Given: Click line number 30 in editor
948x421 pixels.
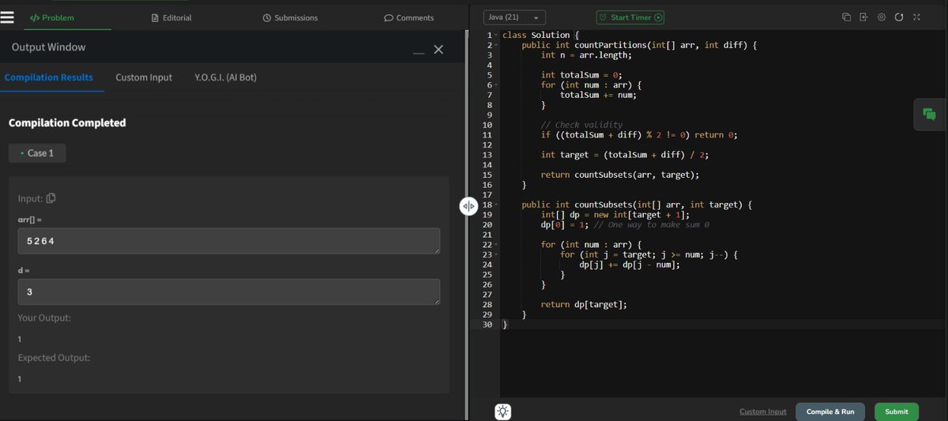Looking at the screenshot, I should point(487,325).
